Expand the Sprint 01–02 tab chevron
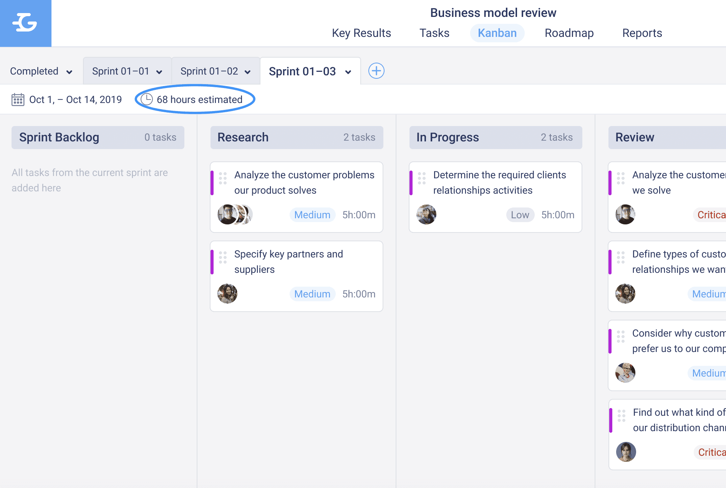Image resolution: width=726 pixels, height=488 pixels. (247, 72)
